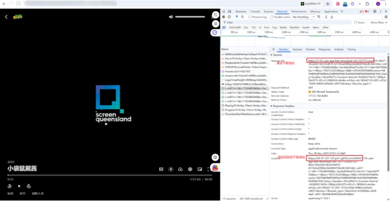Select the stream.mkv request
Screen dimensions: 390x201
click(245, 76)
